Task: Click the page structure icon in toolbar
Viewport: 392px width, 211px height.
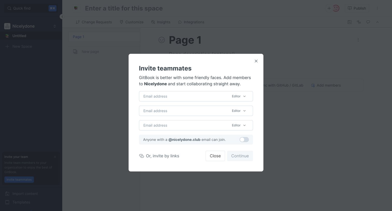Action: click(x=359, y=22)
